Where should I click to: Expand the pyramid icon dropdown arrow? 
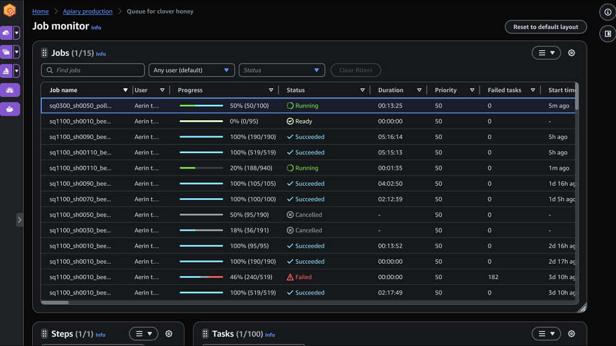(17, 71)
